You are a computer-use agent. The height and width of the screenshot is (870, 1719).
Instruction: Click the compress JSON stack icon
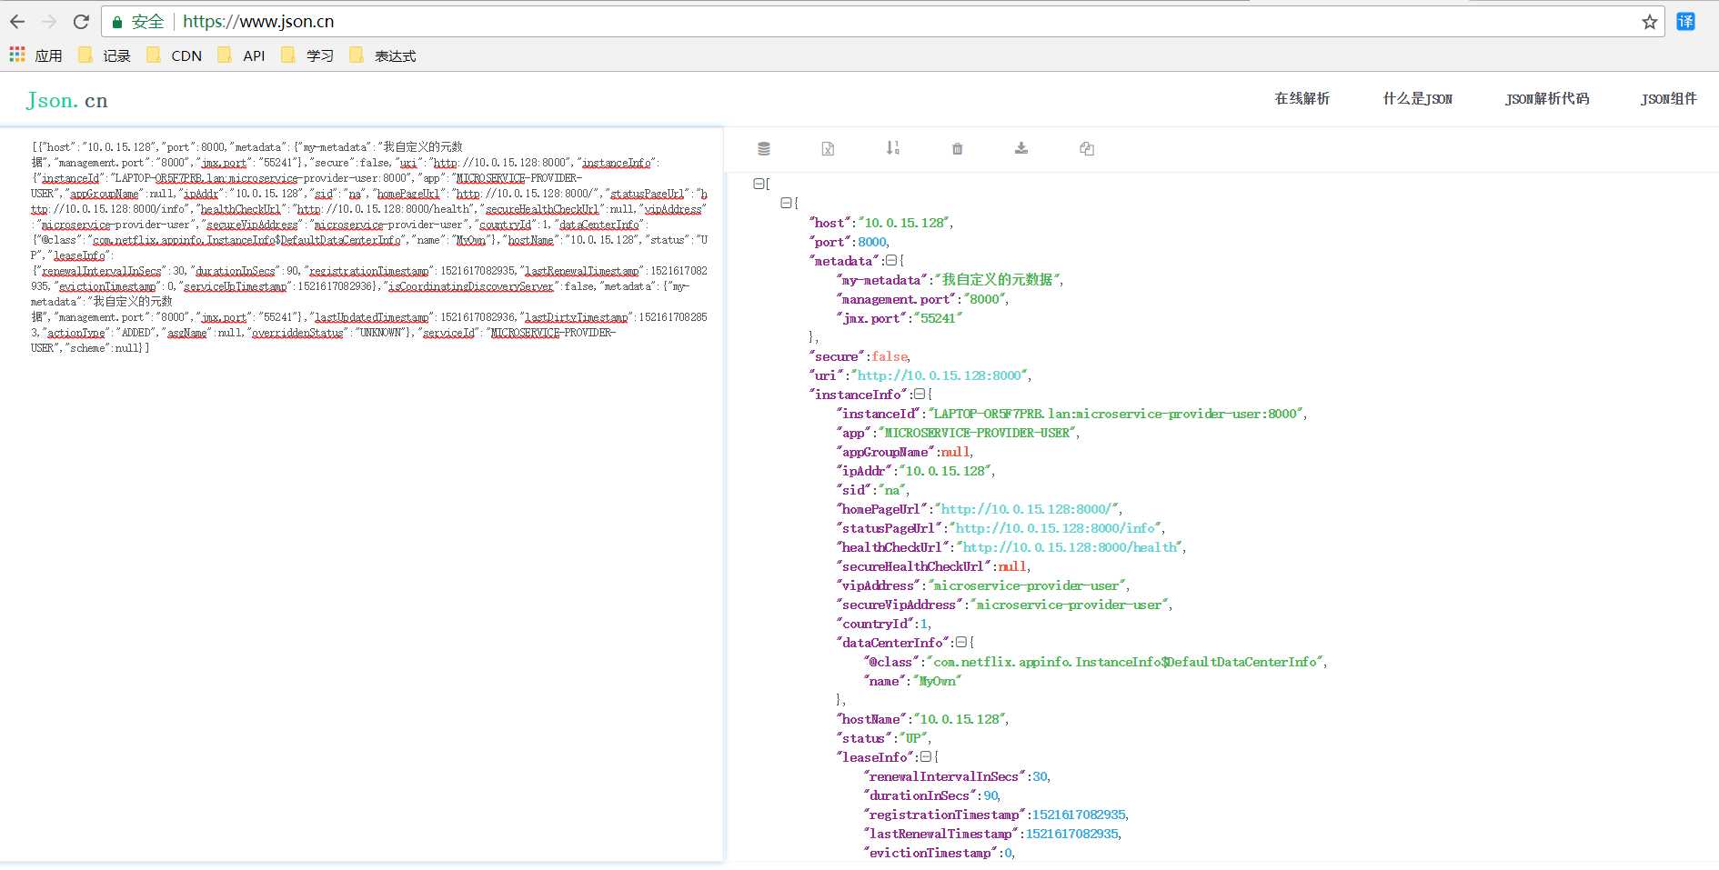[x=764, y=148]
